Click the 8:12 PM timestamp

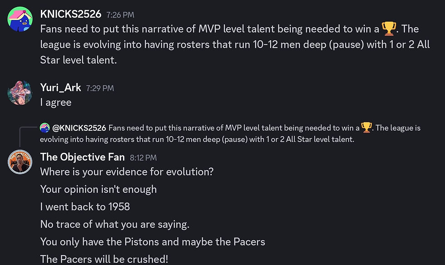[x=143, y=158]
